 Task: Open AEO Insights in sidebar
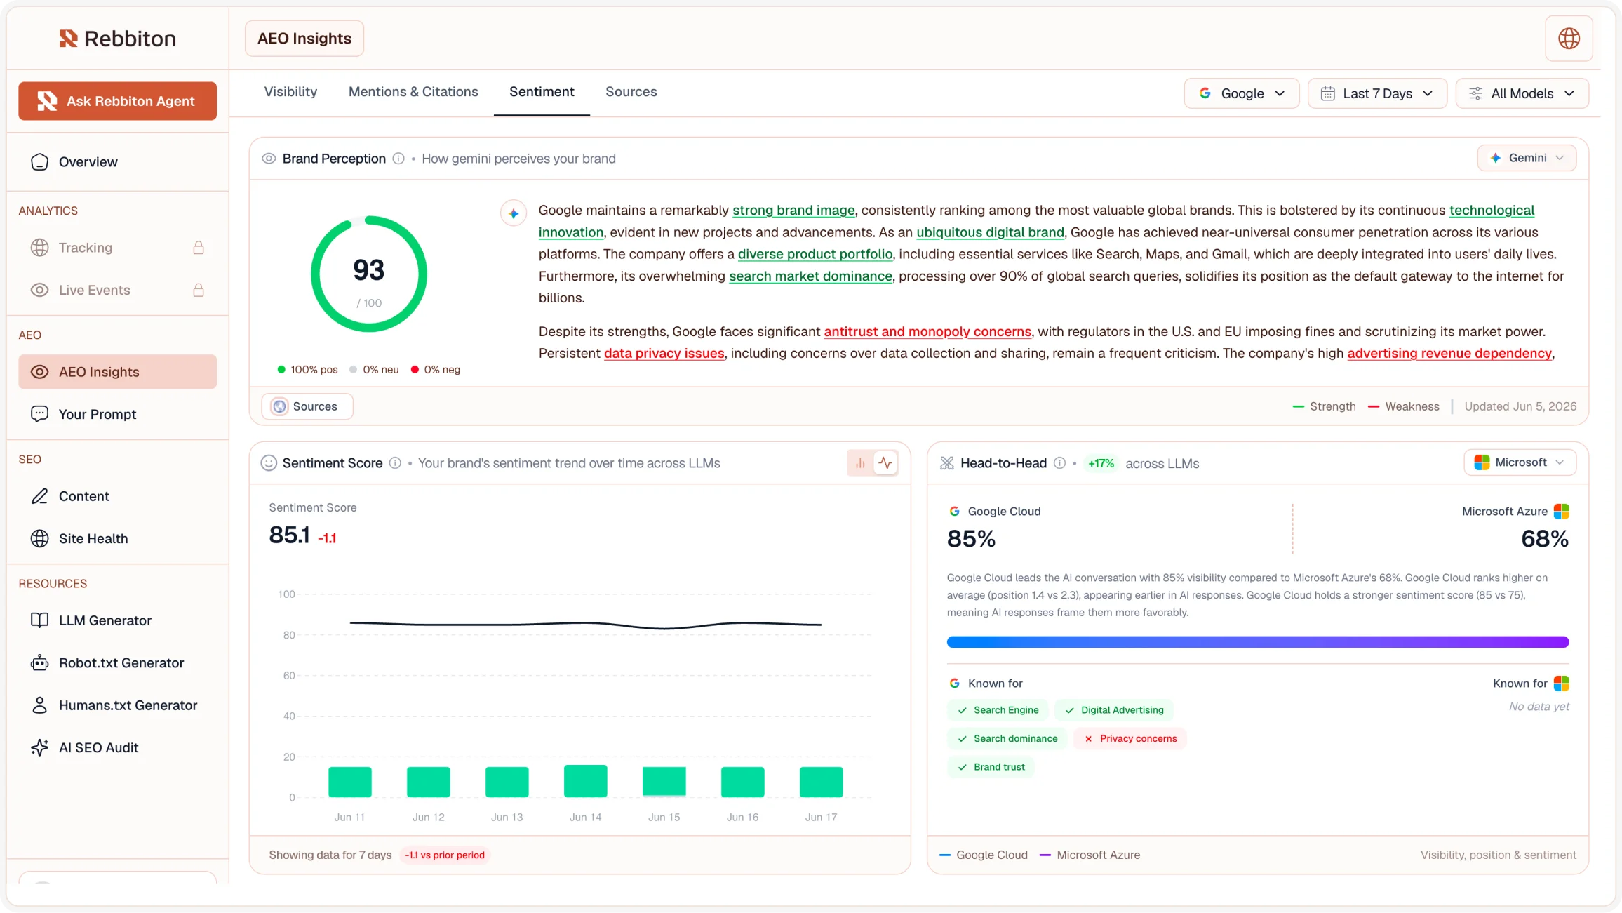117,372
